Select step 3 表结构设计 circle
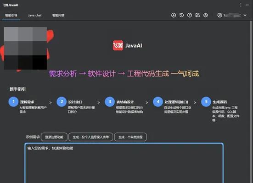The height and width of the screenshot is (183, 253). point(110,102)
